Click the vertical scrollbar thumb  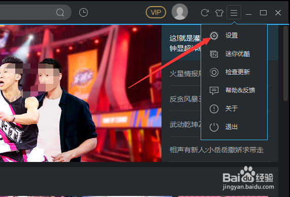point(286,63)
